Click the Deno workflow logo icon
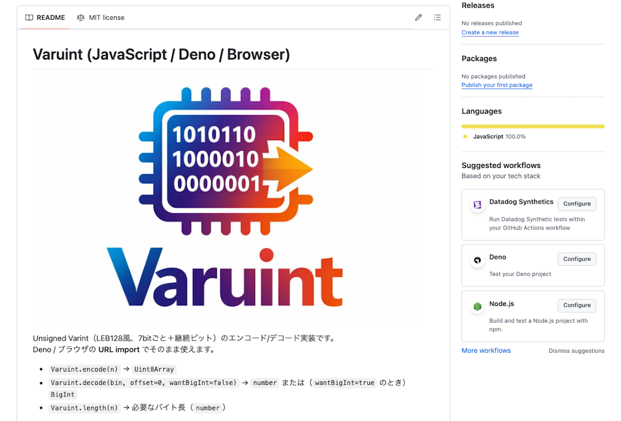 477,260
